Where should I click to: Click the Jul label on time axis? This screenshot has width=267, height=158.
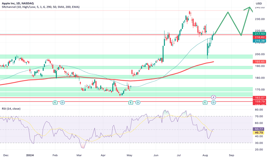pos(179,155)
